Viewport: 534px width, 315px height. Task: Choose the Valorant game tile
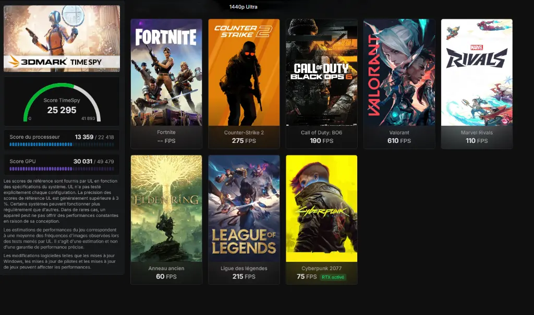point(399,84)
